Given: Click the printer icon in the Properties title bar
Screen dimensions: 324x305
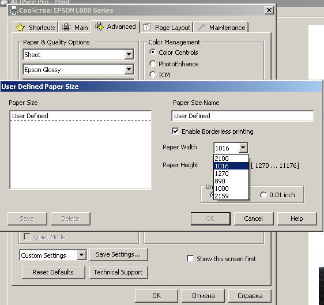Looking at the screenshot, I should click(x=14, y=10).
